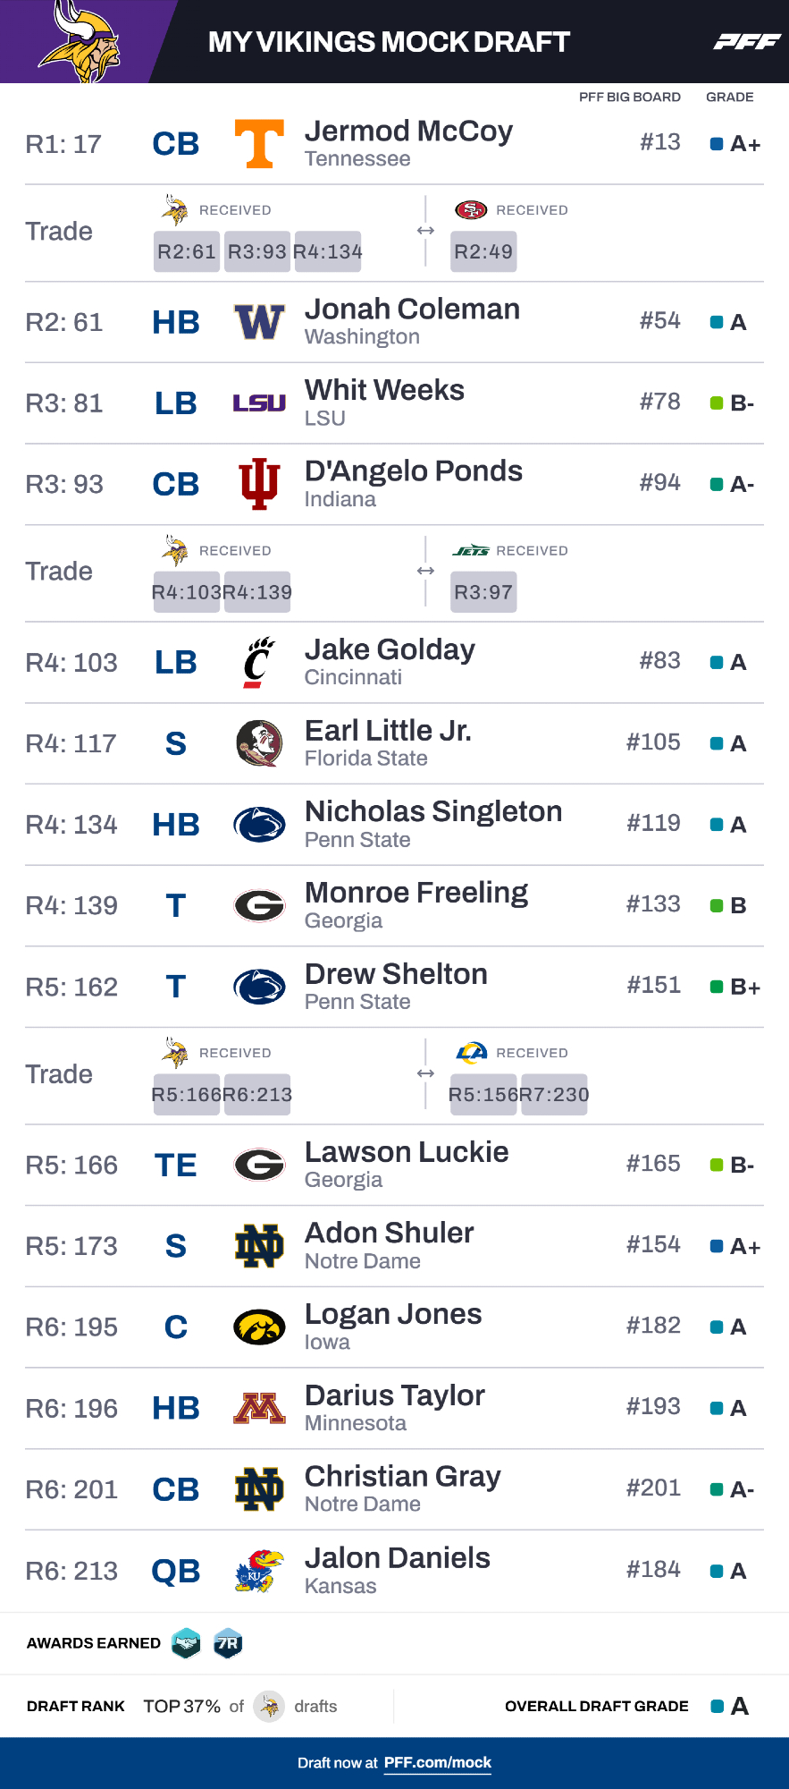Click the R3:97 traded pick chip

[483, 592]
